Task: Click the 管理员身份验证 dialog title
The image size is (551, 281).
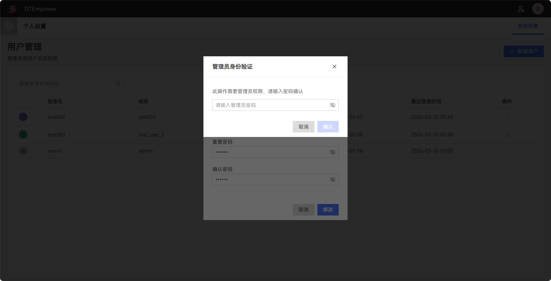Action: pos(233,67)
